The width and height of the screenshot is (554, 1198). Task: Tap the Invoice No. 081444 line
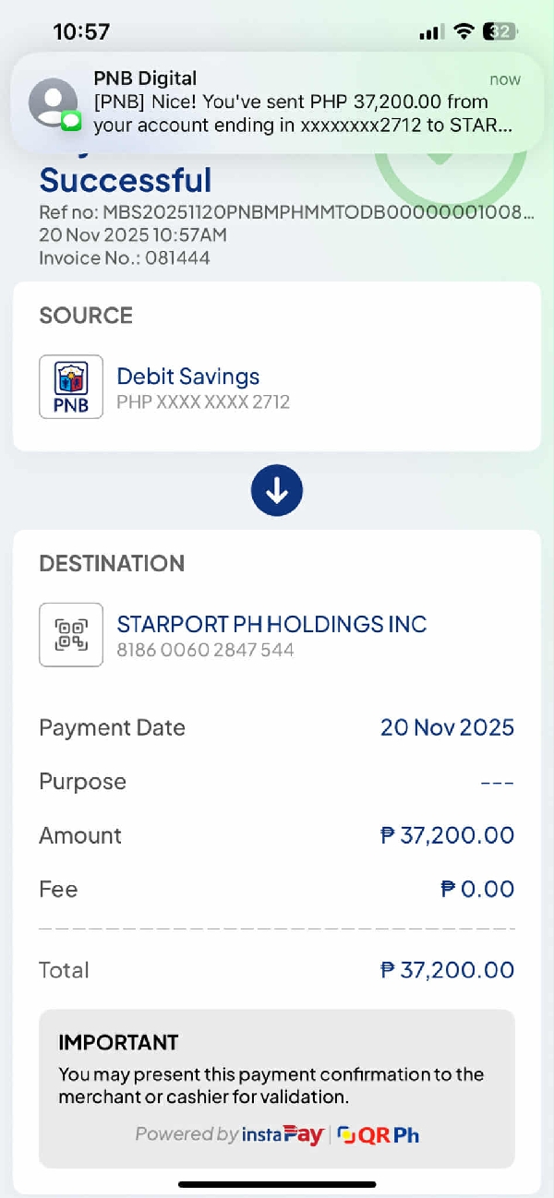(125, 258)
